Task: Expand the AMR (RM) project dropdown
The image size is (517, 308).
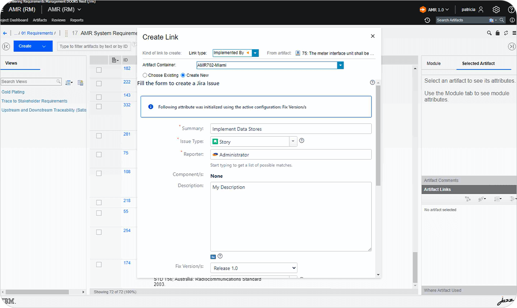Action: coord(79,9)
